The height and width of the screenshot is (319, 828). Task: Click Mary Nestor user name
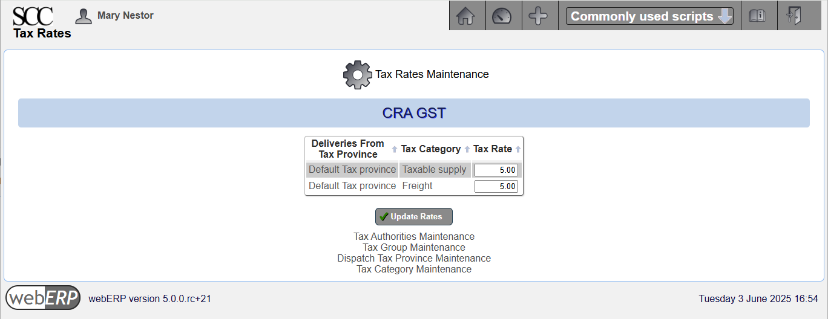point(125,16)
